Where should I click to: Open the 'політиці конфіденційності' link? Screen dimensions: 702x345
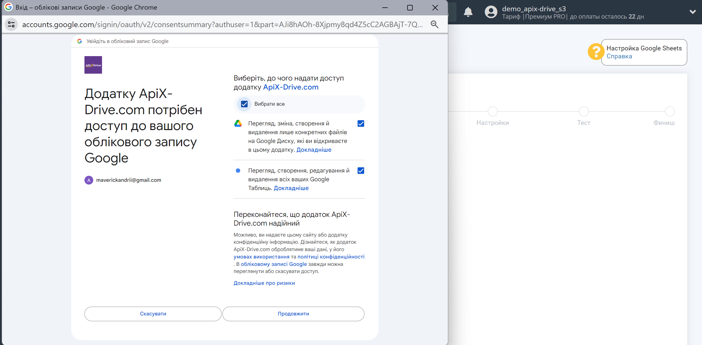(x=331, y=257)
